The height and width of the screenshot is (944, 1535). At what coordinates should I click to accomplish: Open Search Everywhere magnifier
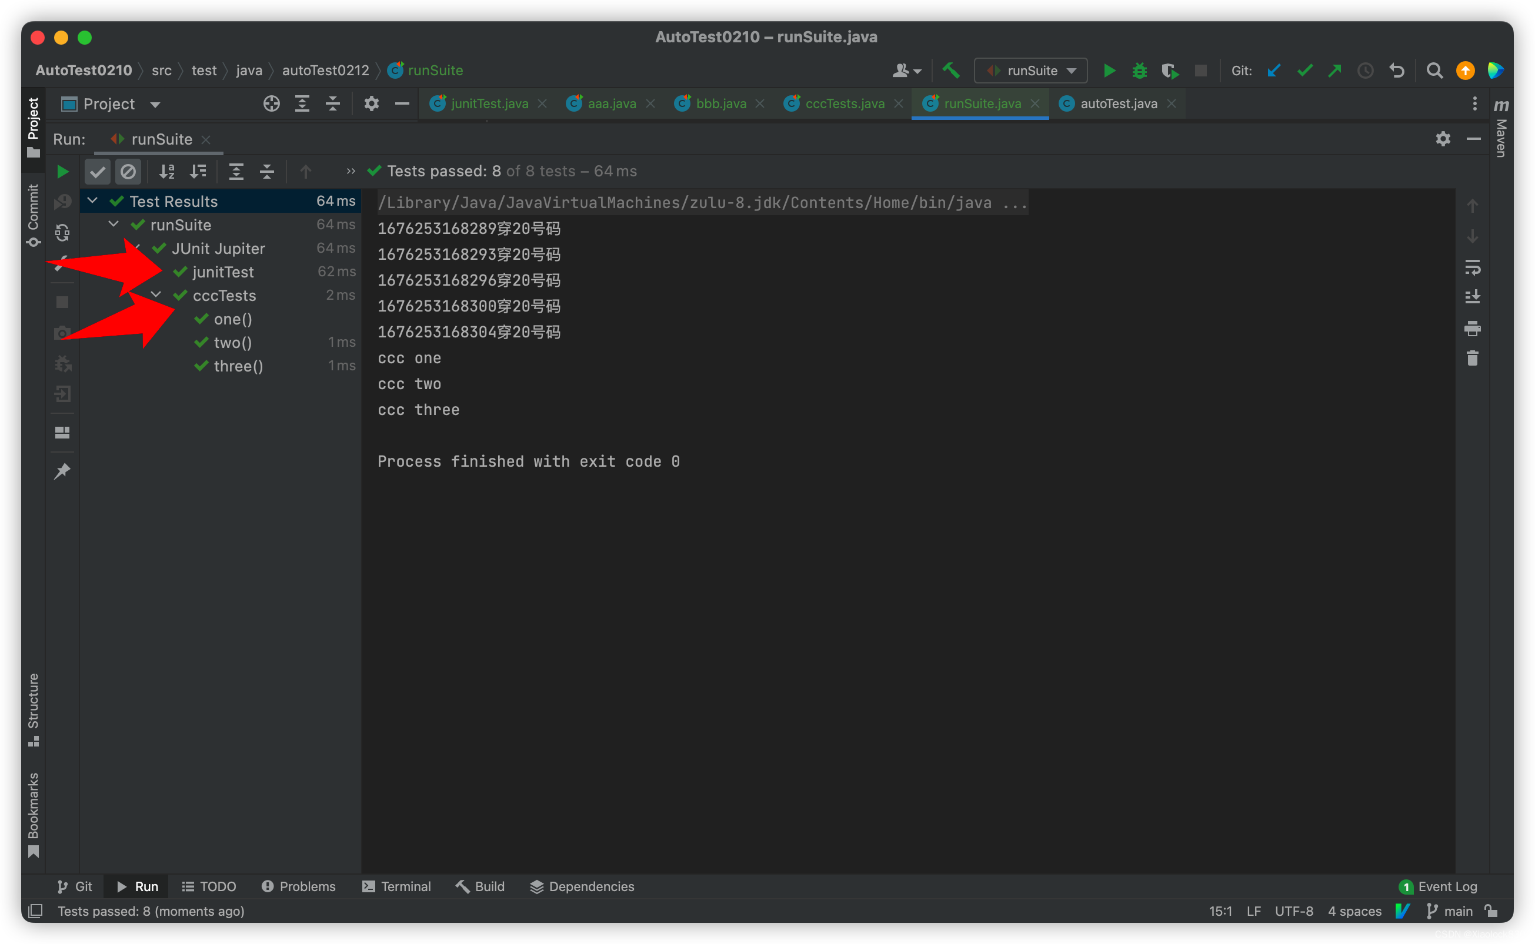(x=1434, y=71)
